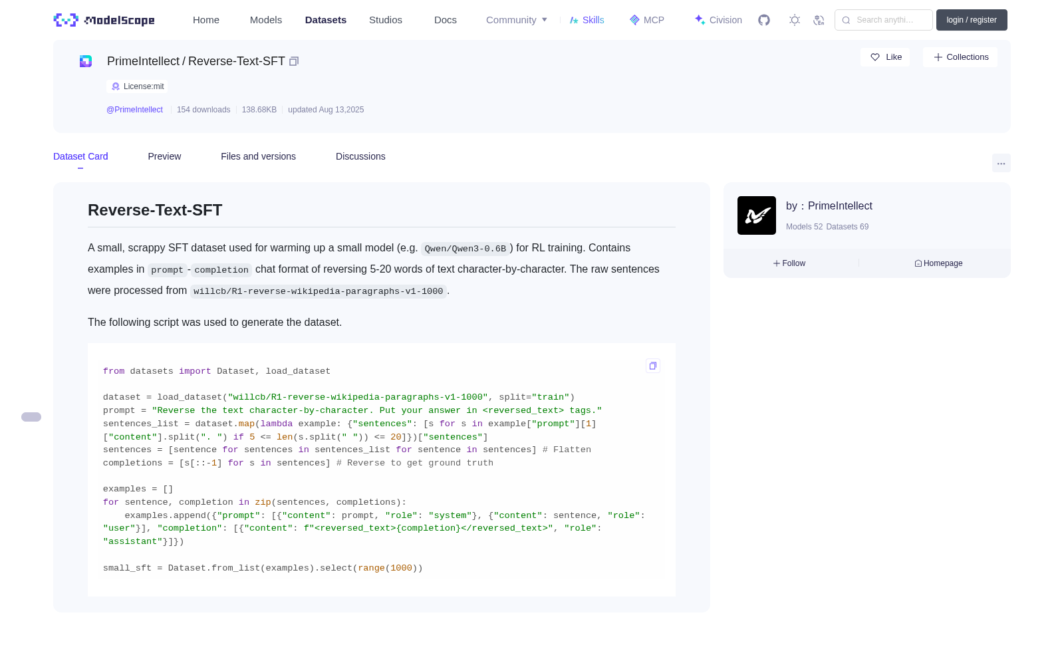Visit Civision from the navbar
The height and width of the screenshot is (665, 1064).
click(718, 20)
